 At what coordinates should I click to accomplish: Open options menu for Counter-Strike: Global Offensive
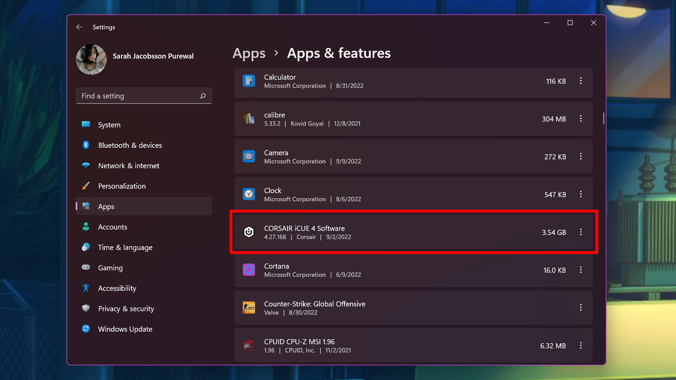point(581,308)
